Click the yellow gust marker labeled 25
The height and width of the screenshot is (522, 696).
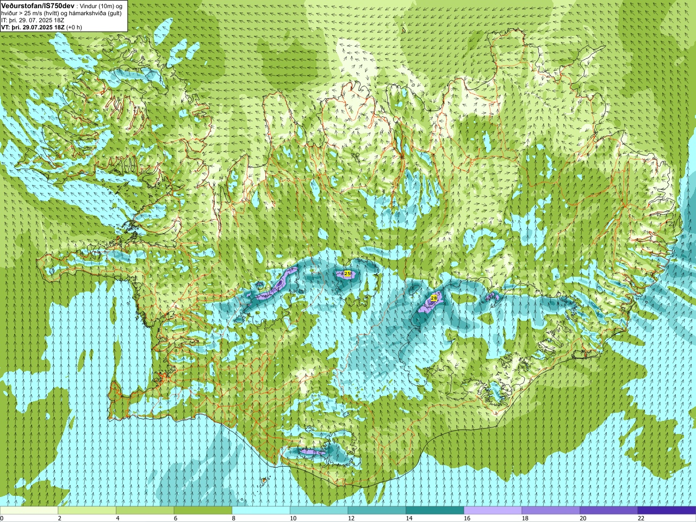click(347, 274)
